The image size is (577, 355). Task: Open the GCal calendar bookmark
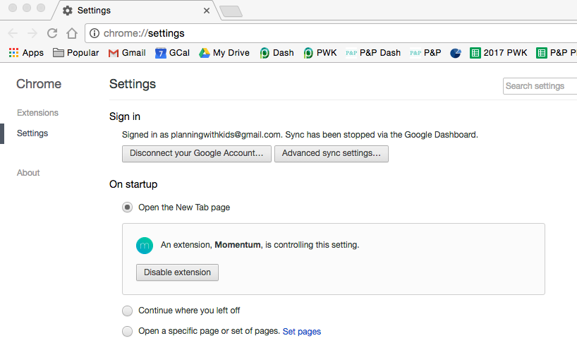[x=172, y=53]
